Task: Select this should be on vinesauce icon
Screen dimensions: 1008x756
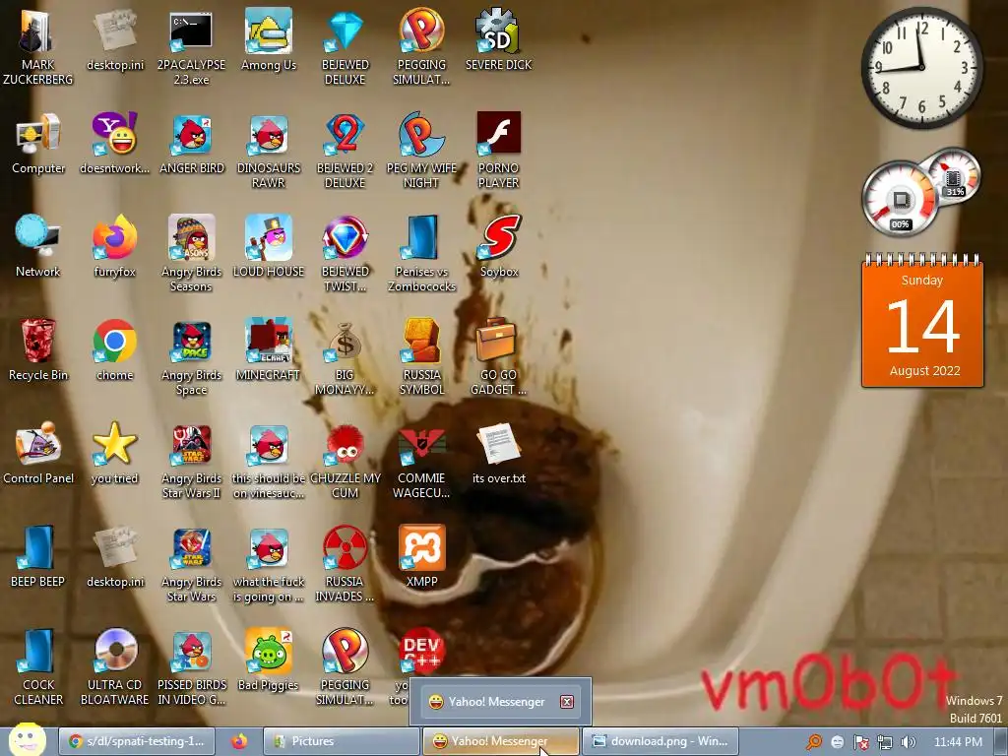Action: pyautogui.click(x=269, y=461)
